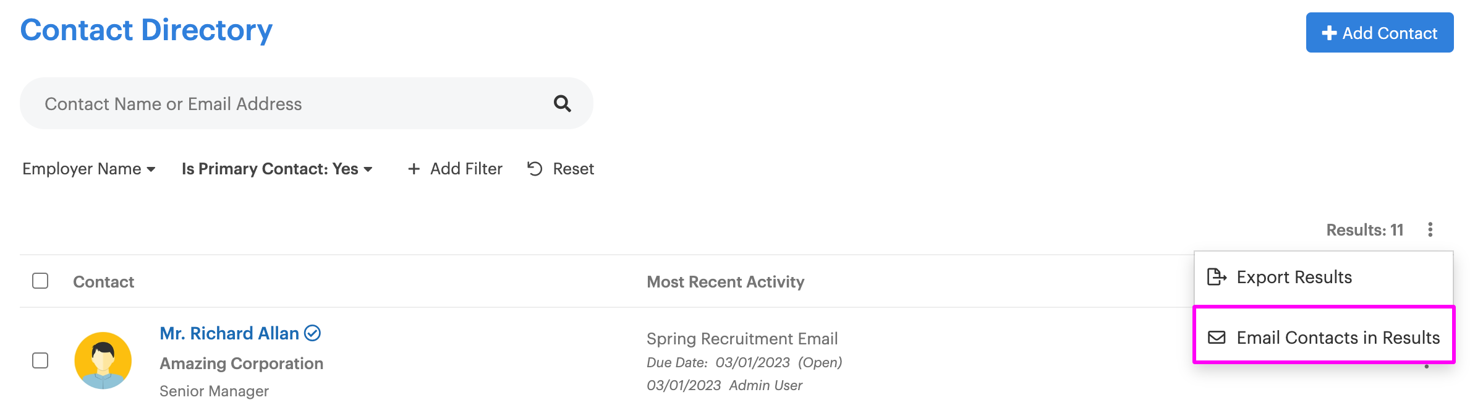Expand the Employer Name filter dropdown

point(89,169)
